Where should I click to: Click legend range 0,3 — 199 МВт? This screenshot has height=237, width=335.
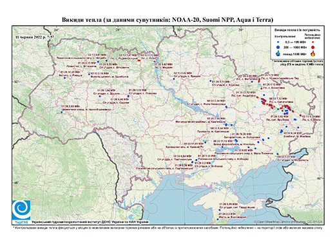click(x=295, y=42)
